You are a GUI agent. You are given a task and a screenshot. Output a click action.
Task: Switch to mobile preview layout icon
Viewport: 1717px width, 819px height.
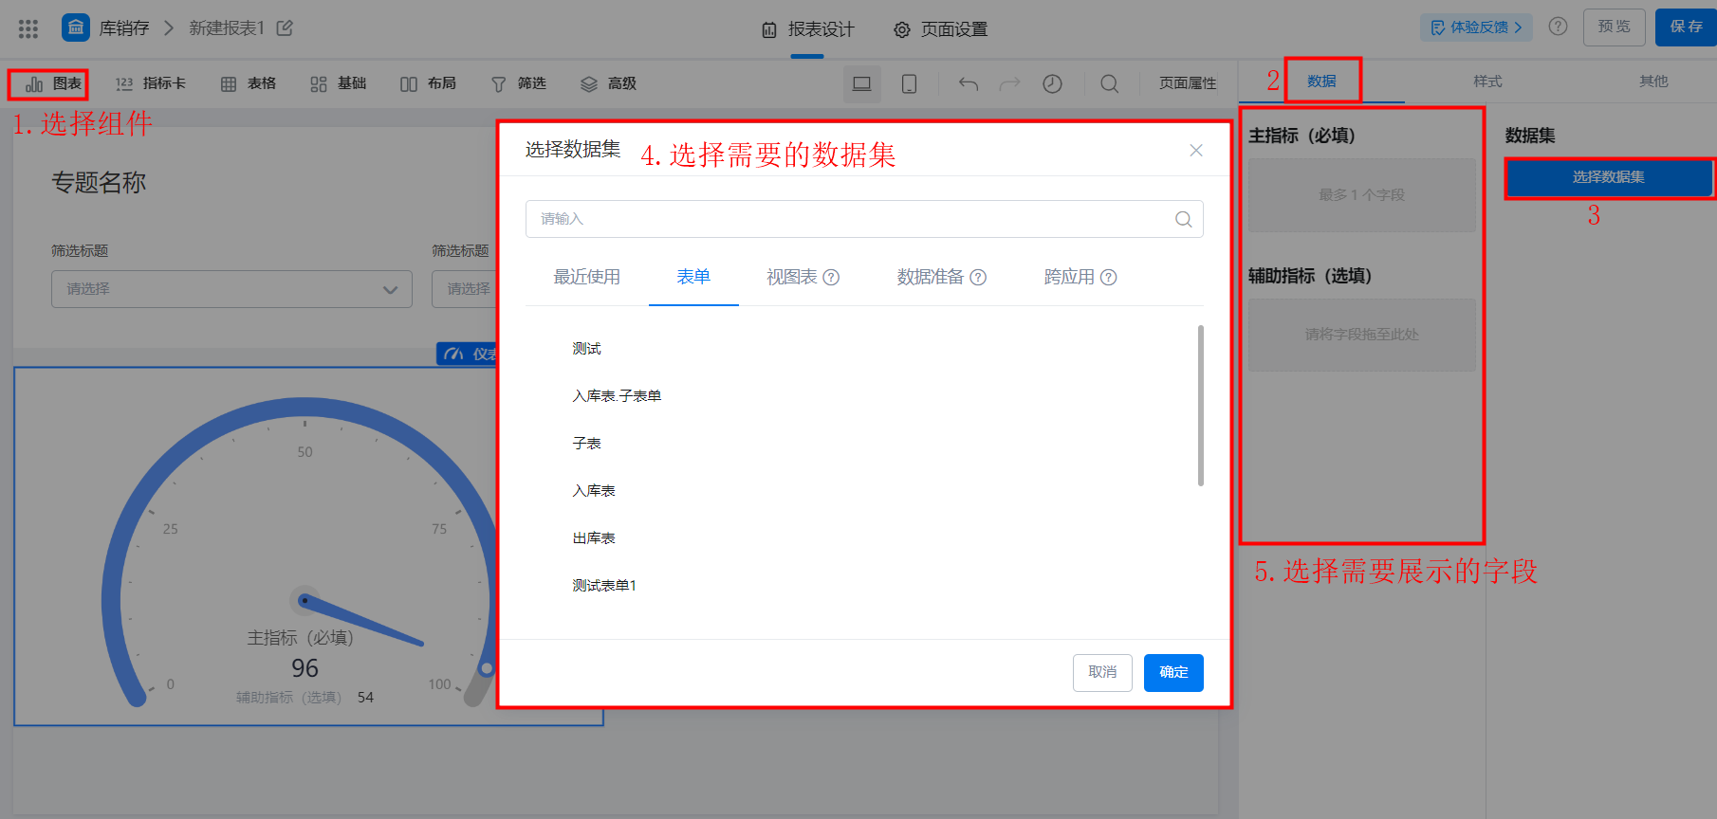pyautogui.click(x=909, y=83)
